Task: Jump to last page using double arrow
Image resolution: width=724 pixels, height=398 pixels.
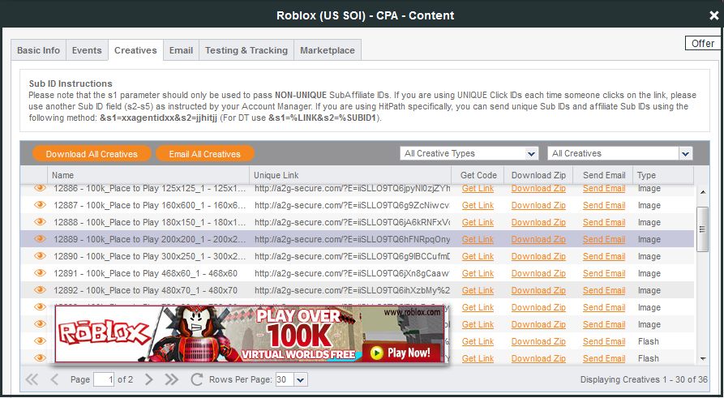Action: pyautogui.click(x=172, y=379)
